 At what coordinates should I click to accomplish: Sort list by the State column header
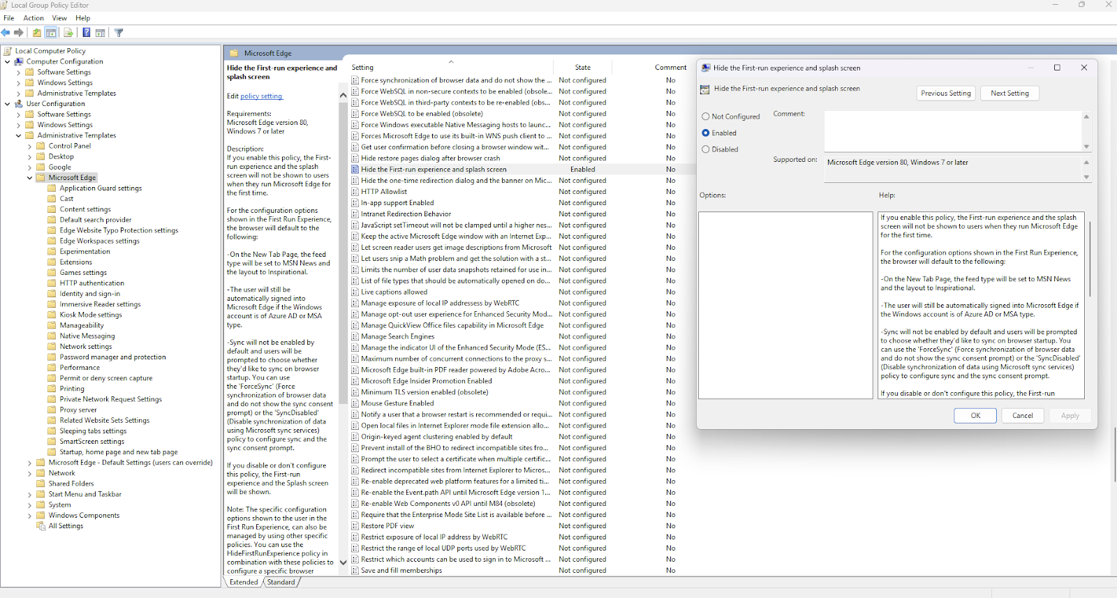pos(582,68)
